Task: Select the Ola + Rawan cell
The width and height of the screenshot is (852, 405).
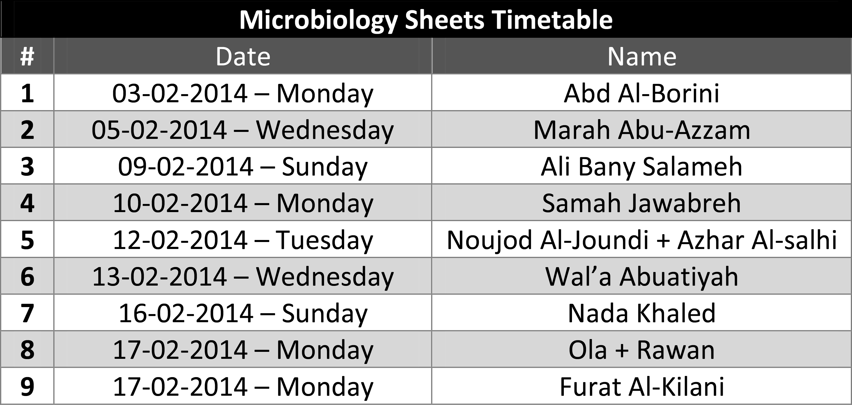Action: tap(642, 349)
